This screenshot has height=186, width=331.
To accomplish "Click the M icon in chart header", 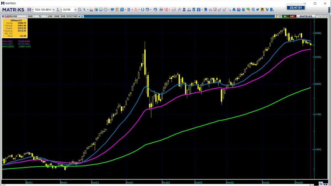I will click(x=3, y=16).
